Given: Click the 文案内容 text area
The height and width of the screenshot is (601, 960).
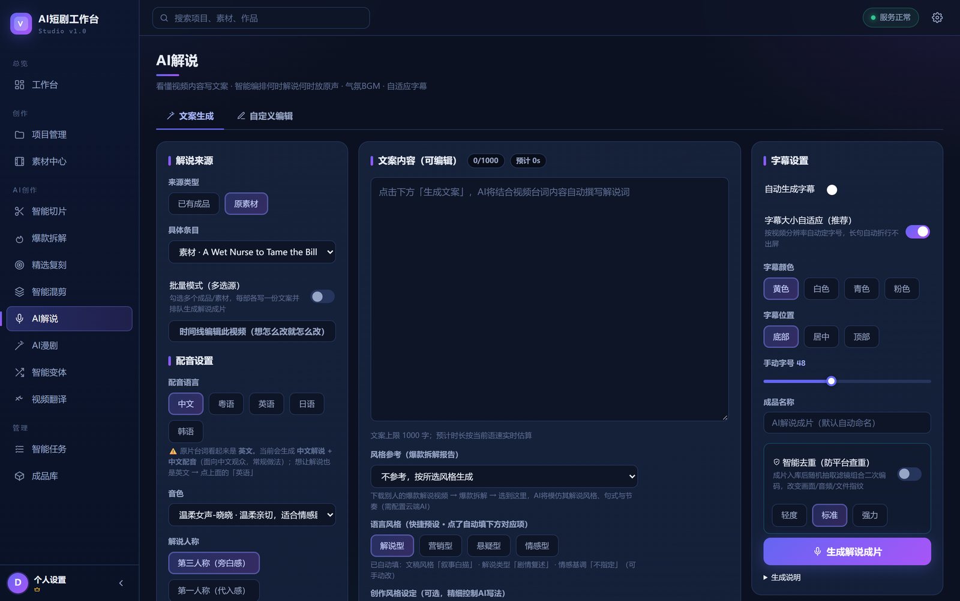Looking at the screenshot, I should (550, 299).
